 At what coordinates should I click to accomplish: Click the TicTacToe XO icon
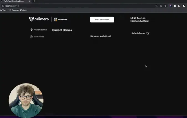[x=55, y=19]
